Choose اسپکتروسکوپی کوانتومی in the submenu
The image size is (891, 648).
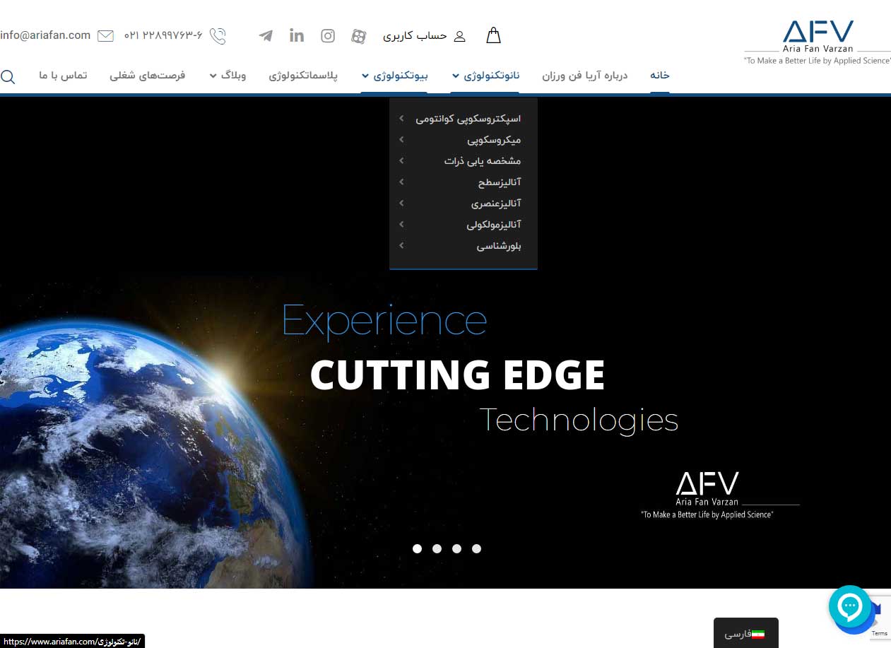468,119
